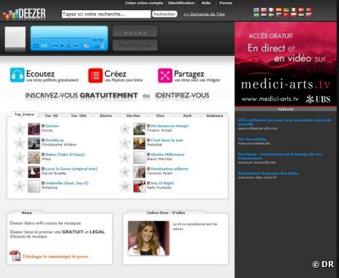This screenshot has width=339, height=278.
Task: Switch to the Electro tab
Action: [106, 116]
